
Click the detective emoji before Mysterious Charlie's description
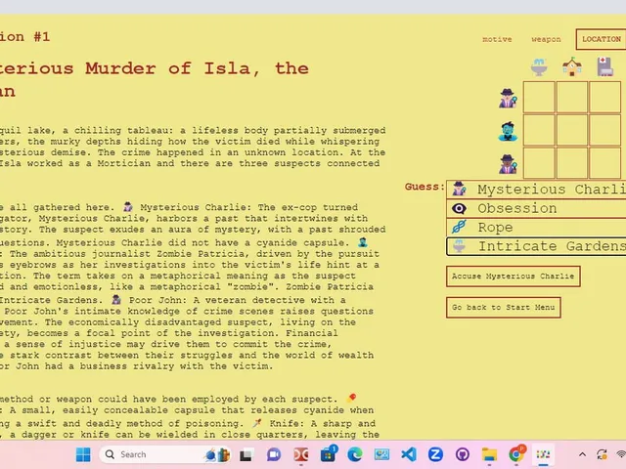(128, 207)
